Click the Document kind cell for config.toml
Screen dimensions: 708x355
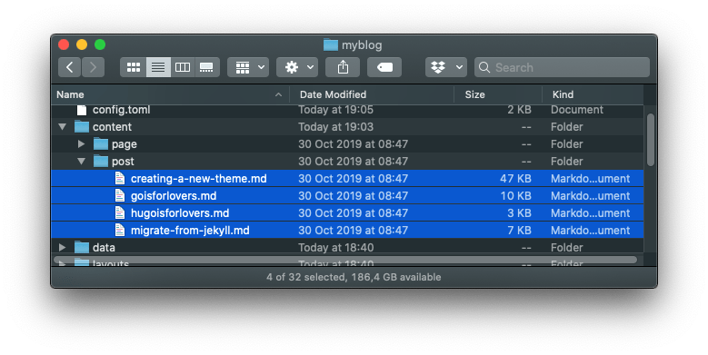coord(576,110)
